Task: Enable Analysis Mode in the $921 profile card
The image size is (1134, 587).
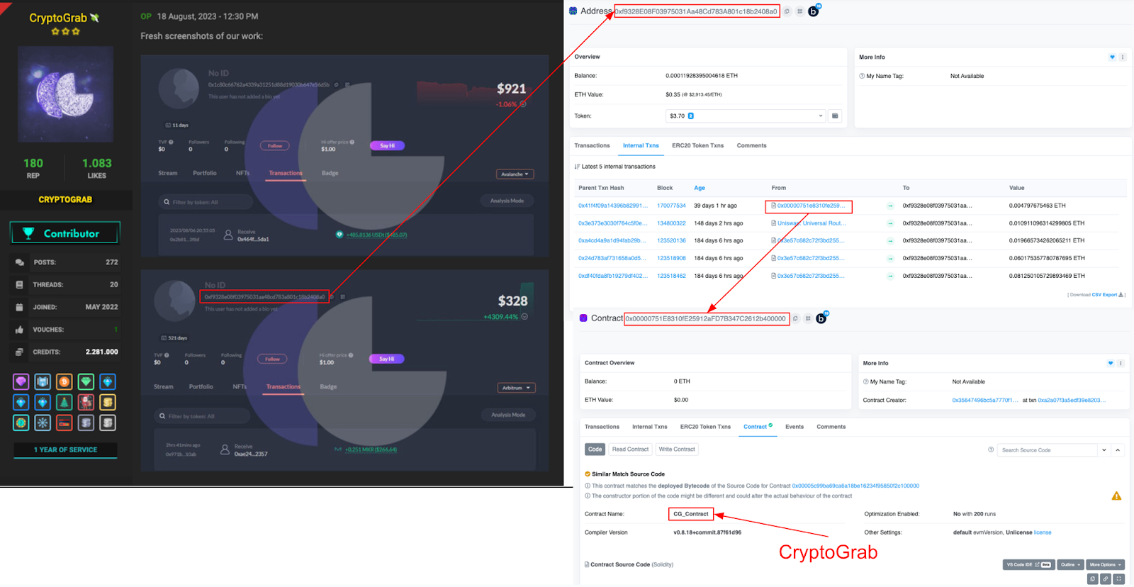Action: tap(507, 201)
